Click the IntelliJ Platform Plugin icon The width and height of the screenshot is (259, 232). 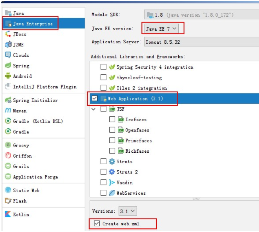coord(8,86)
